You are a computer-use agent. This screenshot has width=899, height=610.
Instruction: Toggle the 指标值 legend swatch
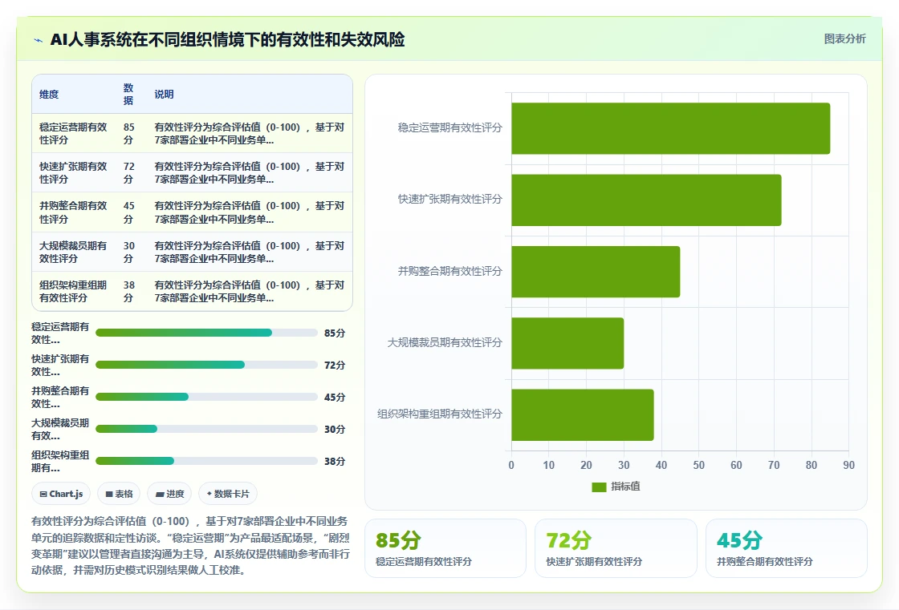(x=599, y=487)
